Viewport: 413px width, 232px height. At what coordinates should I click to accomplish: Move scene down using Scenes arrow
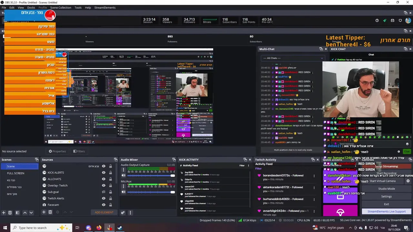31,213
